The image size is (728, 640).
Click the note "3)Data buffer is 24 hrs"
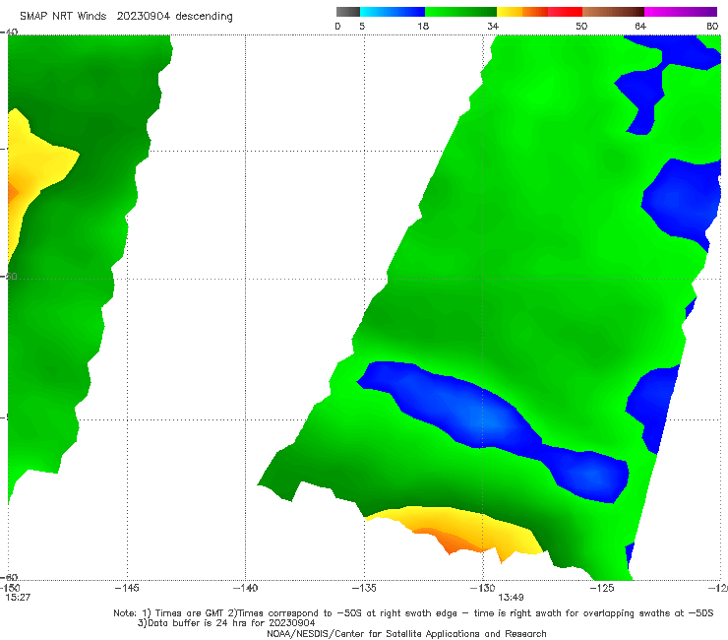click(226, 623)
